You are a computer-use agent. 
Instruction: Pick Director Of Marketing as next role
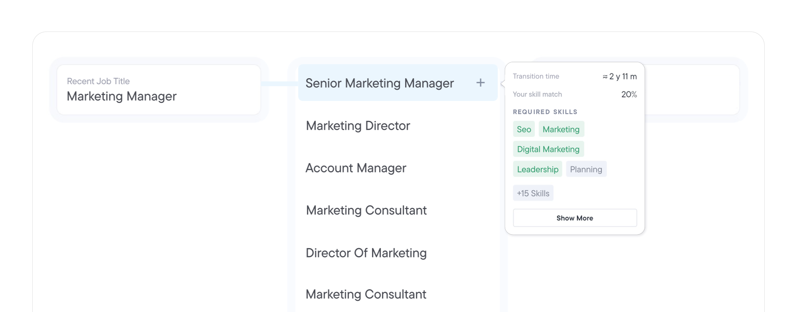pos(366,253)
